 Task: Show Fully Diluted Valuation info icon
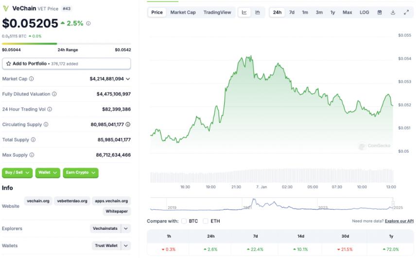point(54,94)
